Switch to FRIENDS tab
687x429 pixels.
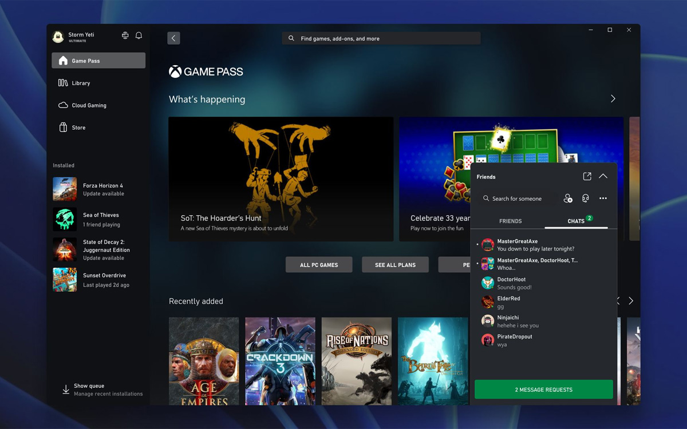pyautogui.click(x=510, y=221)
